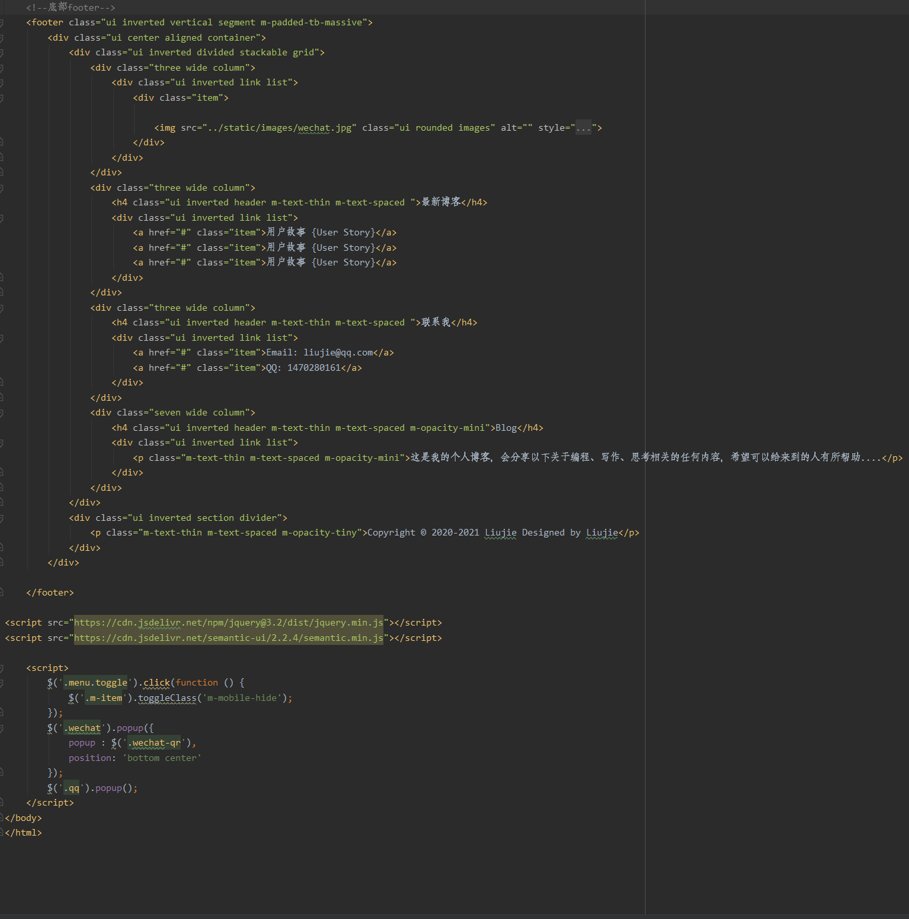The width and height of the screenshot is (909, 919).
Task: Click the semantic.min.js script URL
Action: 229,638
